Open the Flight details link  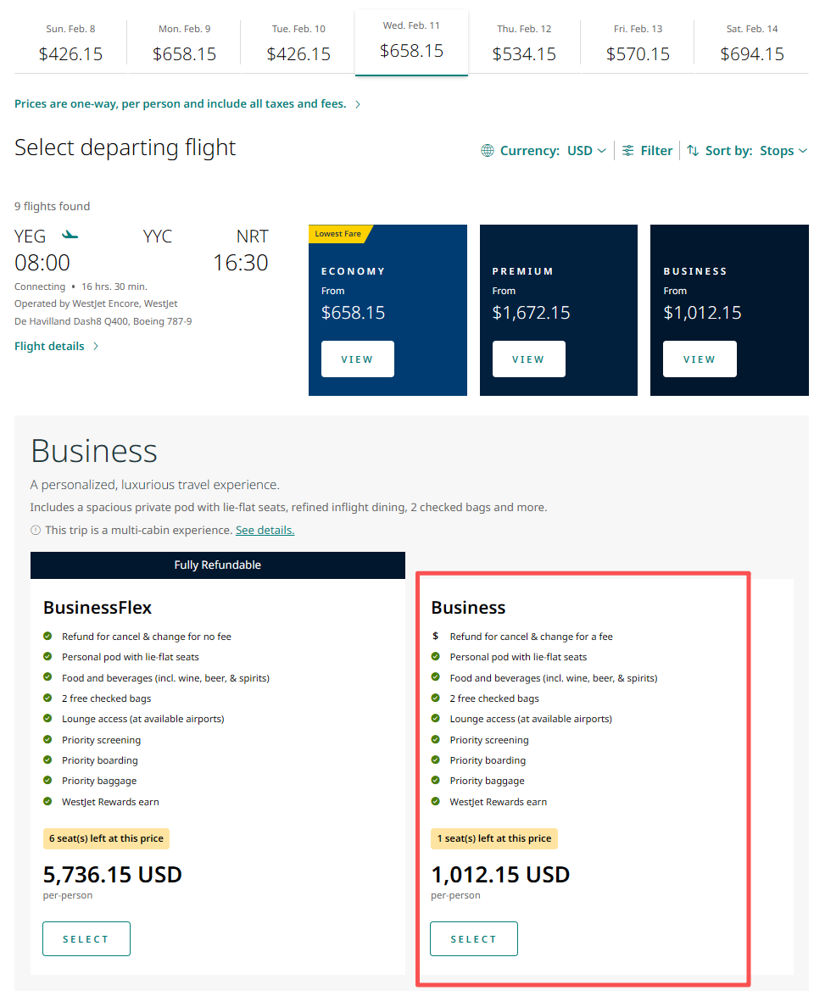[x=49, y=347]
